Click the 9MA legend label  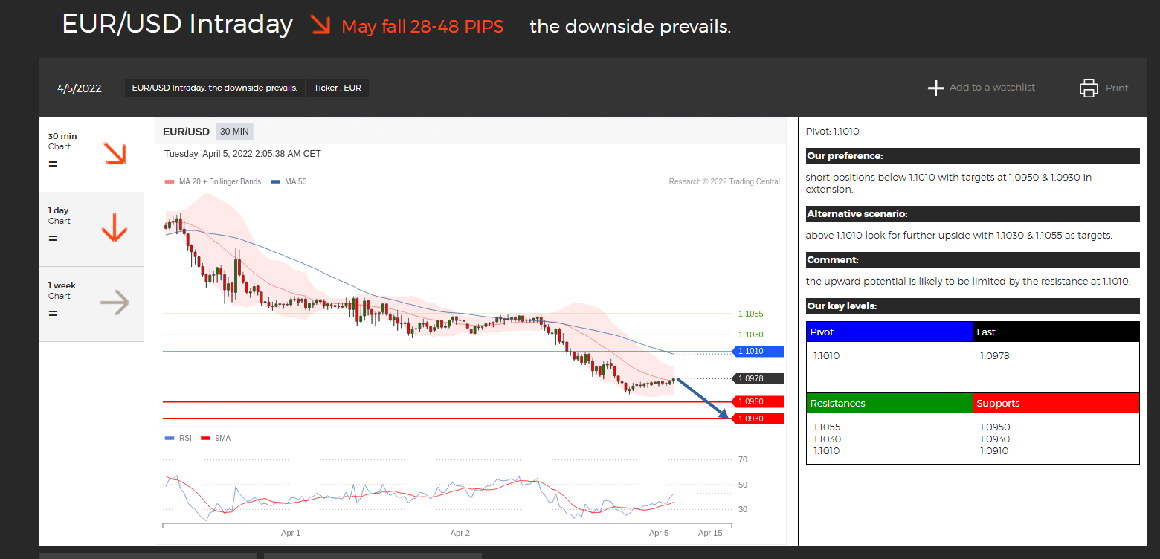[x=223, y=438]
